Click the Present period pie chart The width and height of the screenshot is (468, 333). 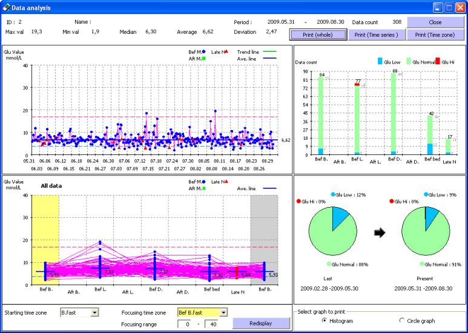tap(426, 231)
